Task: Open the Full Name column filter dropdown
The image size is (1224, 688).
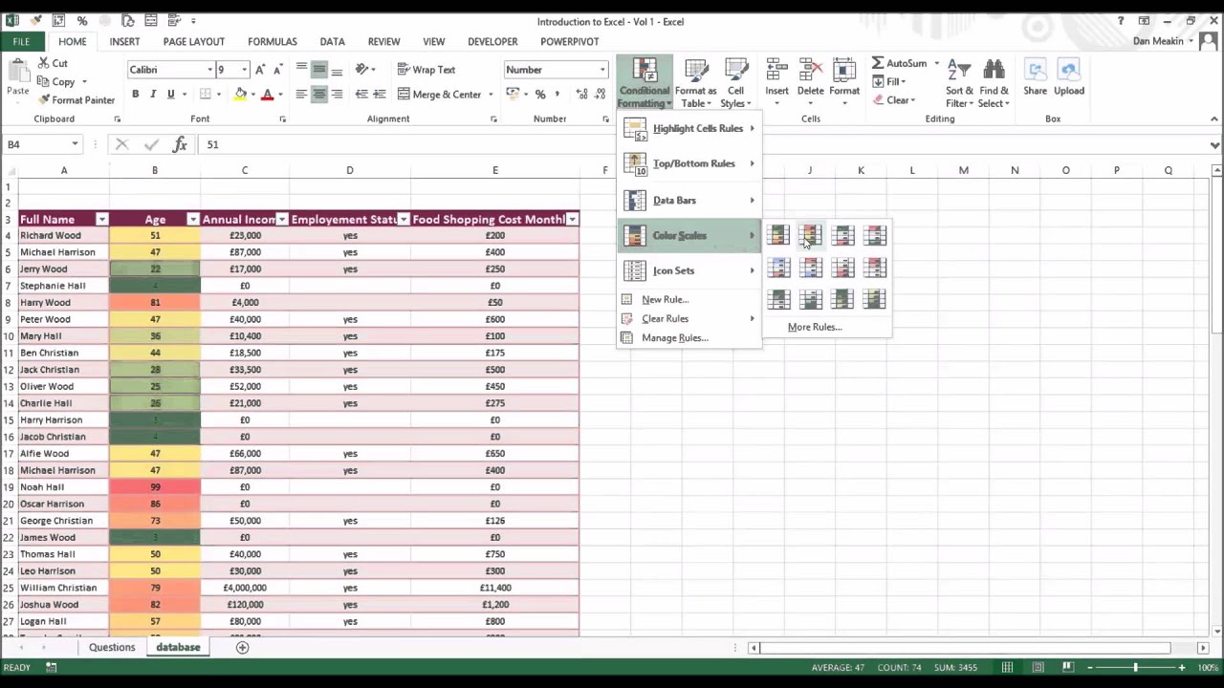Action: (x=101, y=220)
